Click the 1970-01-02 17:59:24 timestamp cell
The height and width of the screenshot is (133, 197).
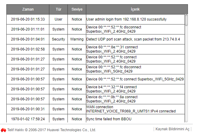[x=28, y=119]
